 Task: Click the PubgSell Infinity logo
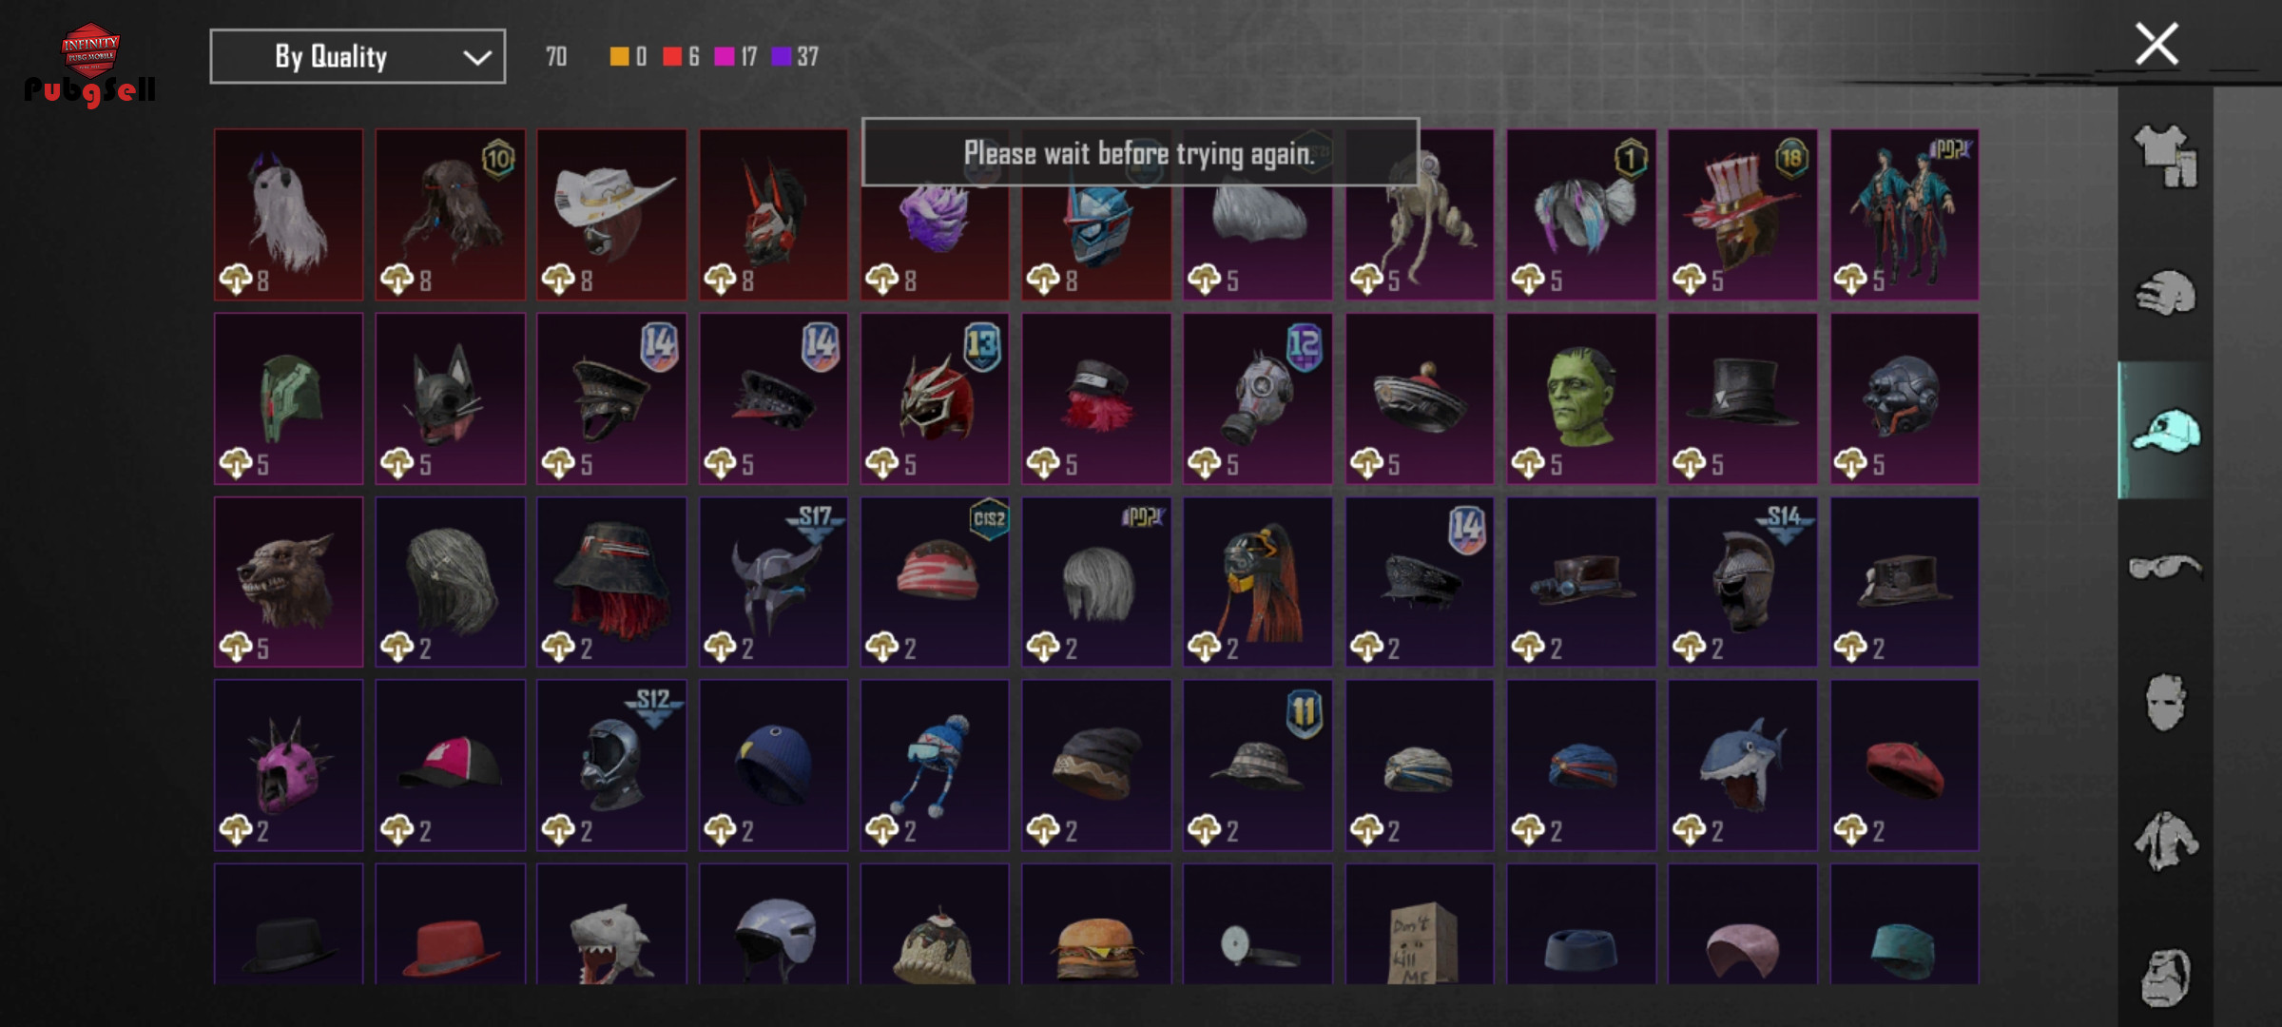pyautogui.click(x=89, y=65)
